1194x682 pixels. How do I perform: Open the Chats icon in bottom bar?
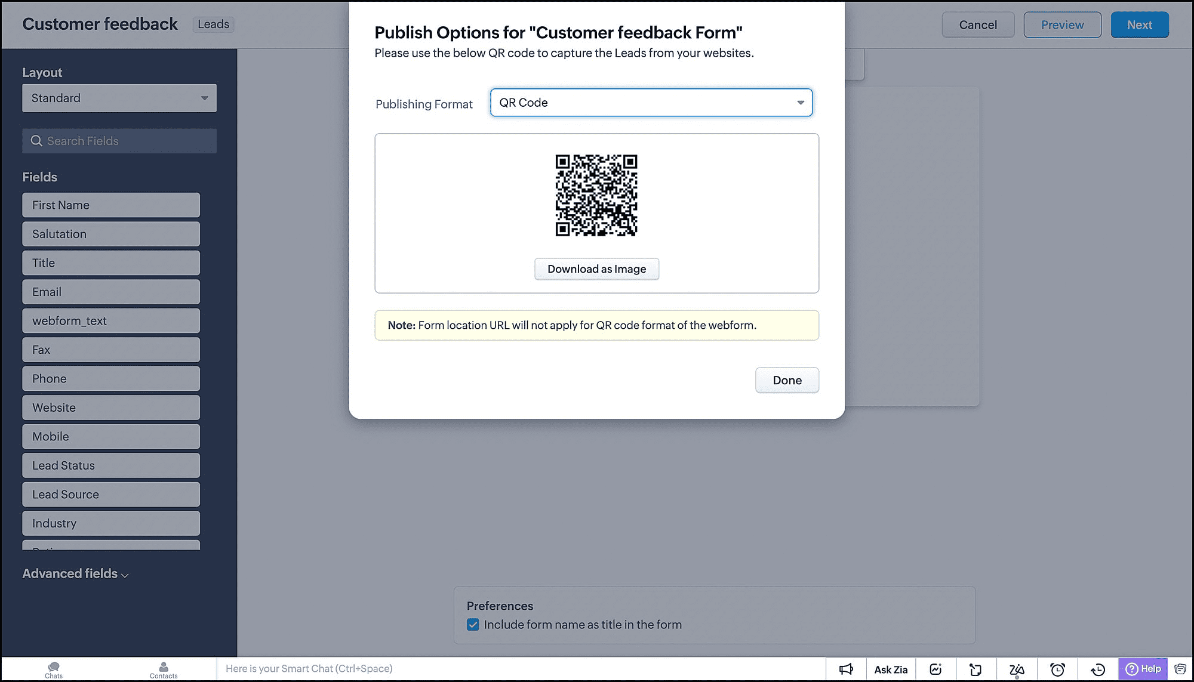click(x=54, y=669)
